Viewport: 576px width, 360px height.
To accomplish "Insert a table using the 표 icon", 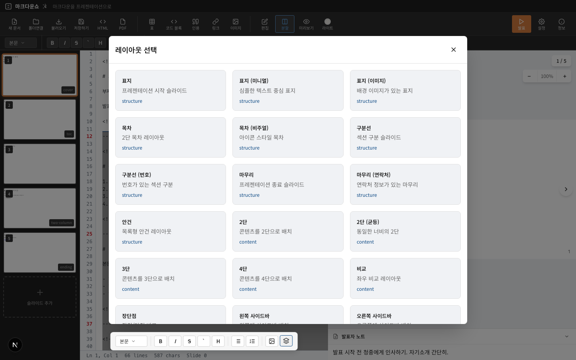I will (152, 24).
